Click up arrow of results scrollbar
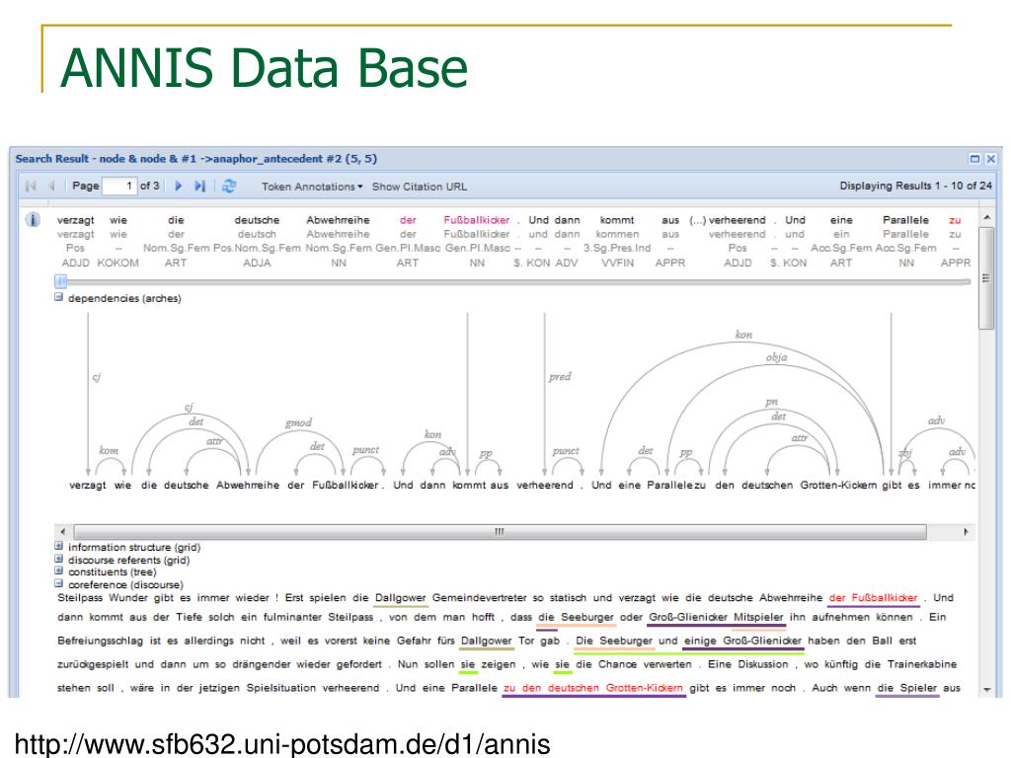The width and height of the screenshot is (1011, 758). tap(986, 218)
